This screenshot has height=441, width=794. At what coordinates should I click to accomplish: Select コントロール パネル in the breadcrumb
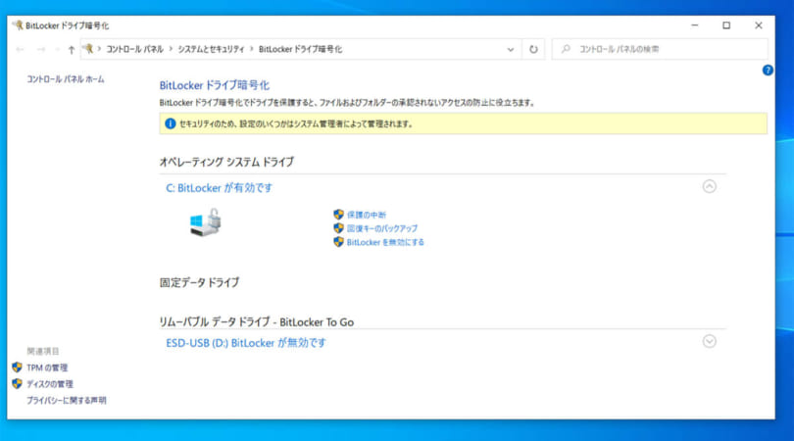click(x=135, y=49)
